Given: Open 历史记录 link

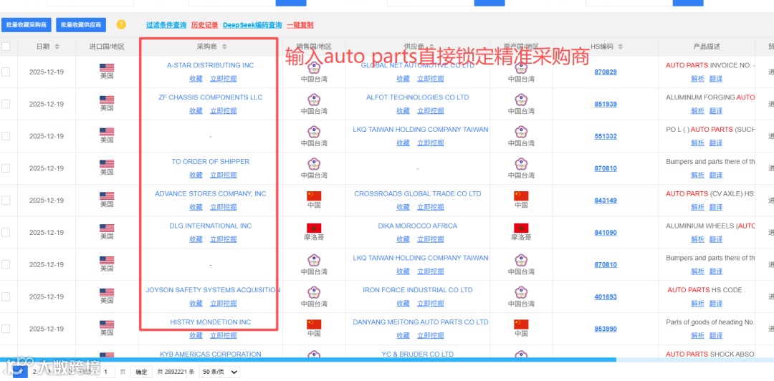Looking at the screenshot, I should coord(204,25).
